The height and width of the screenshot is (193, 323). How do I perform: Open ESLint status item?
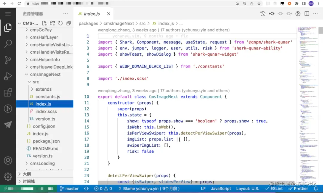point(274,189)
